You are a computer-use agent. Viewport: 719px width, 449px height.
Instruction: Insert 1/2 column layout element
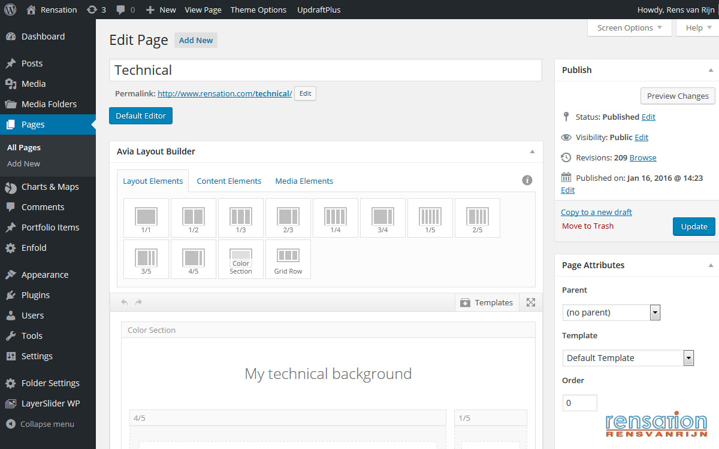click(x=194, y=218)
